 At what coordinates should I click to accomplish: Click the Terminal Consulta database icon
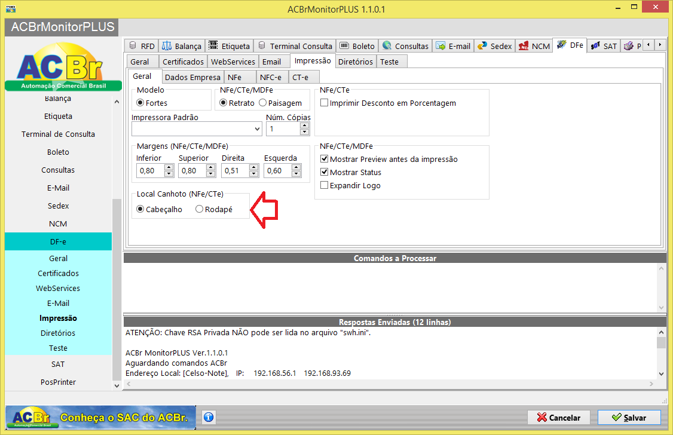(262, 45)
